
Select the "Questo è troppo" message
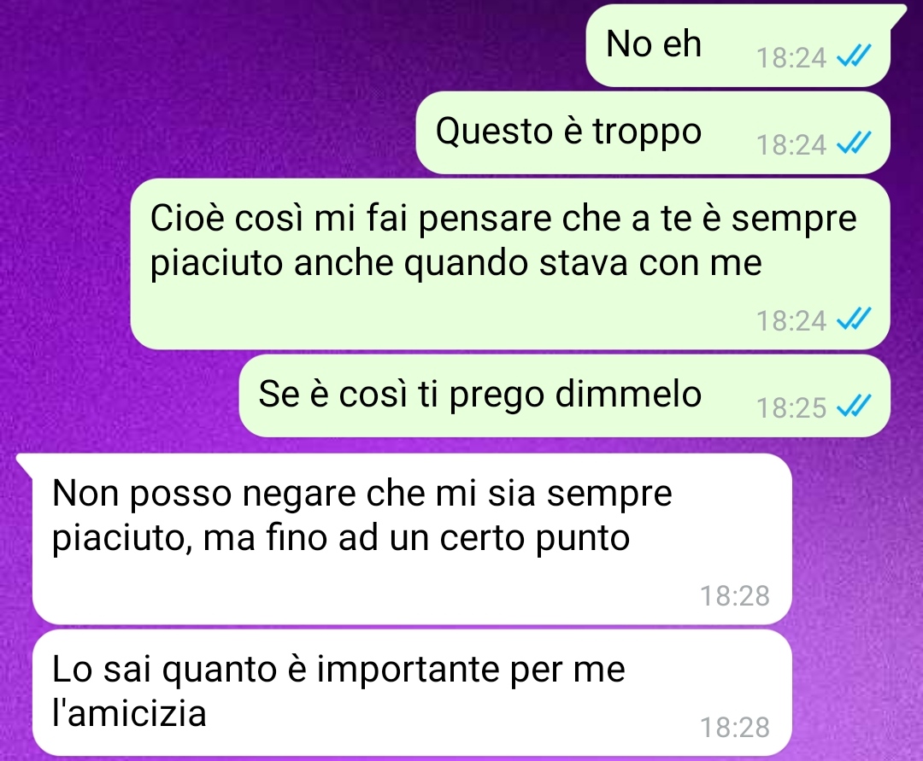pyautogui.click(x=653, y=132)
